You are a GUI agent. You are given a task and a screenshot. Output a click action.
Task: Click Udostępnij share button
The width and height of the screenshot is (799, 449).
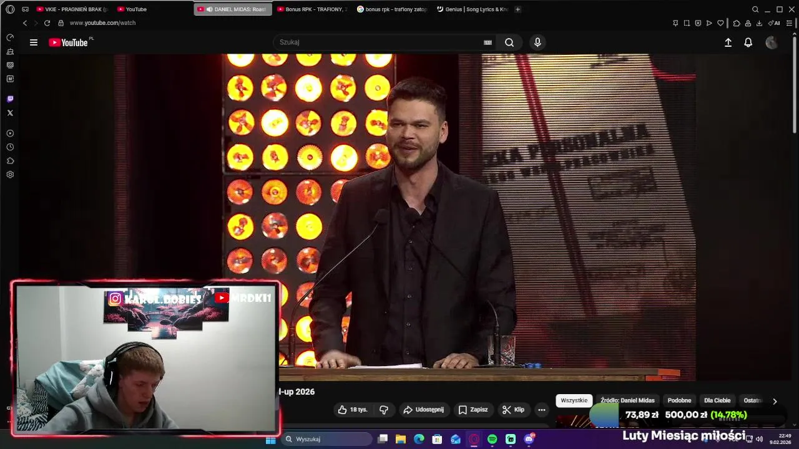424,410
